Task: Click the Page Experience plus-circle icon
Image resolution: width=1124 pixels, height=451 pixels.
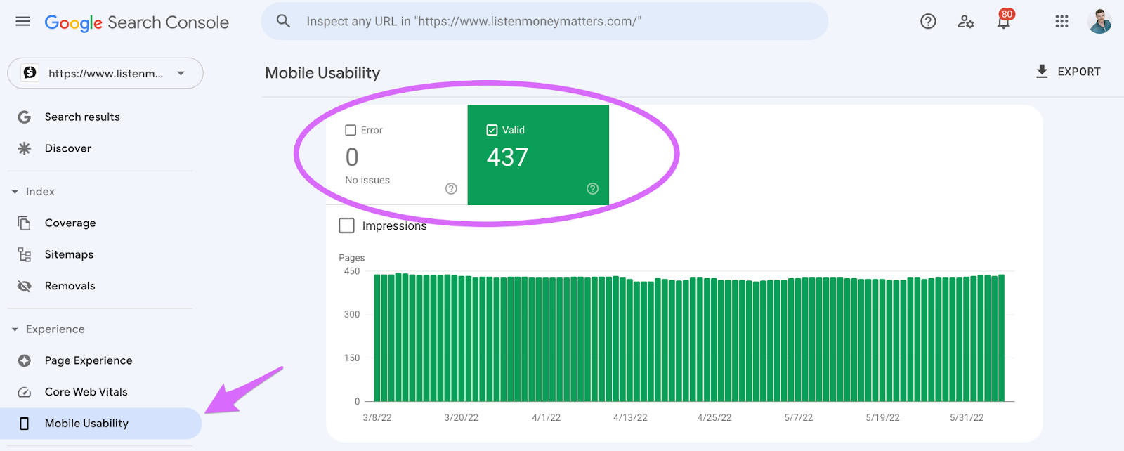Action: tap(24, 360)
